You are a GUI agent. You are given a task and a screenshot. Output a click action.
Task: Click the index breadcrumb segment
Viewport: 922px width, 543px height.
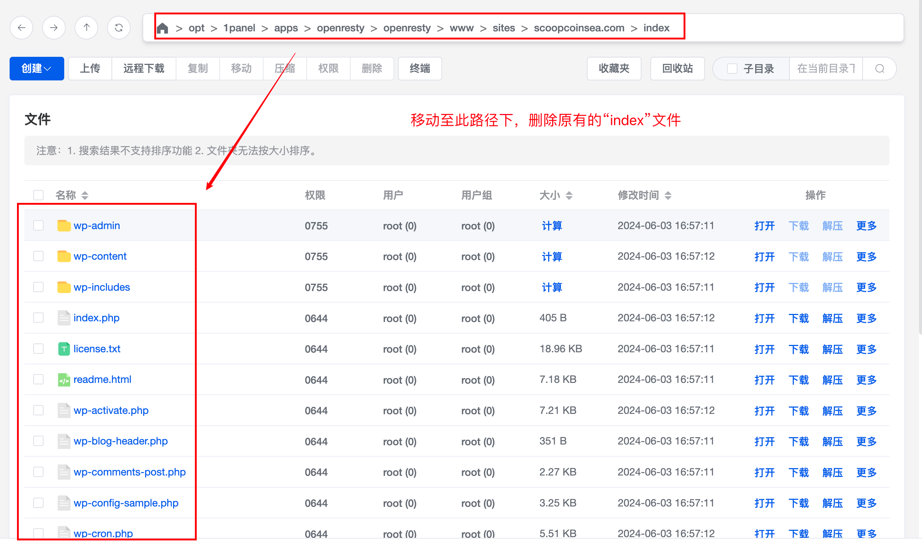[656, 28]
